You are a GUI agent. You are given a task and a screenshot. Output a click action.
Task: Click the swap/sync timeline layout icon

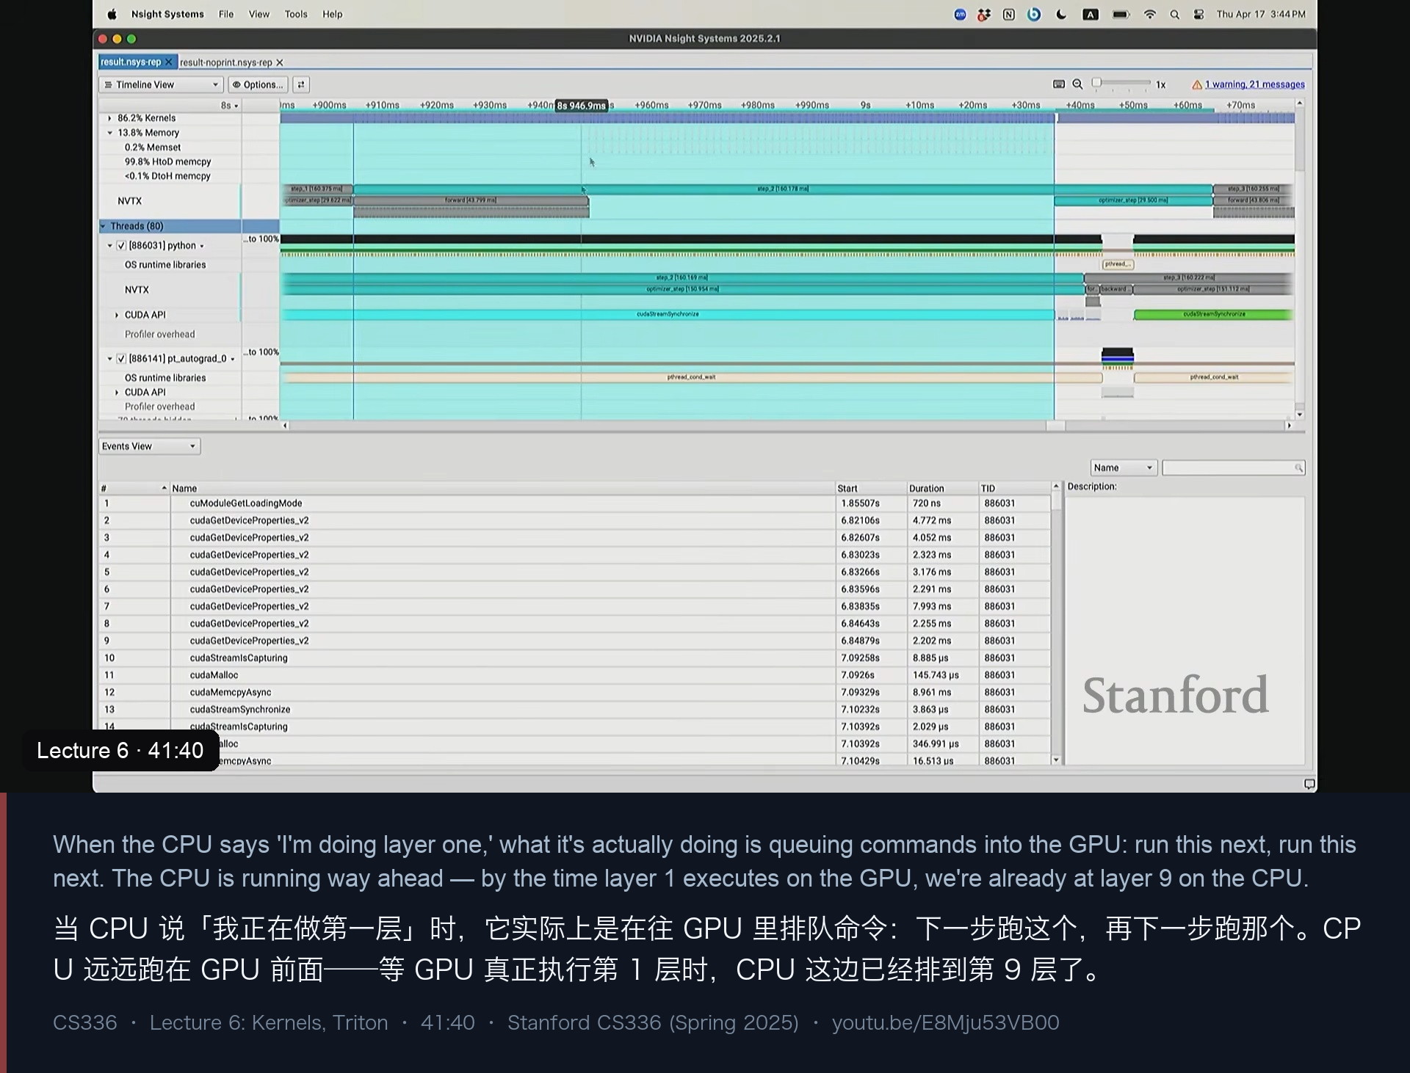(x=301, y=84)
